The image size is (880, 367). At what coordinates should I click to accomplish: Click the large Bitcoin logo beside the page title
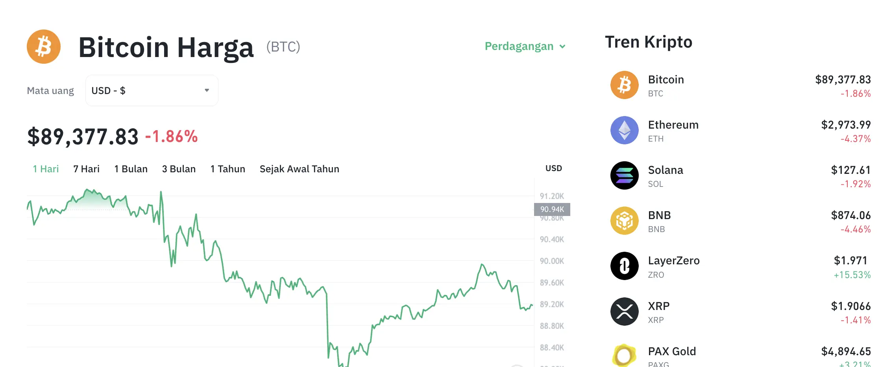[44, 46]
